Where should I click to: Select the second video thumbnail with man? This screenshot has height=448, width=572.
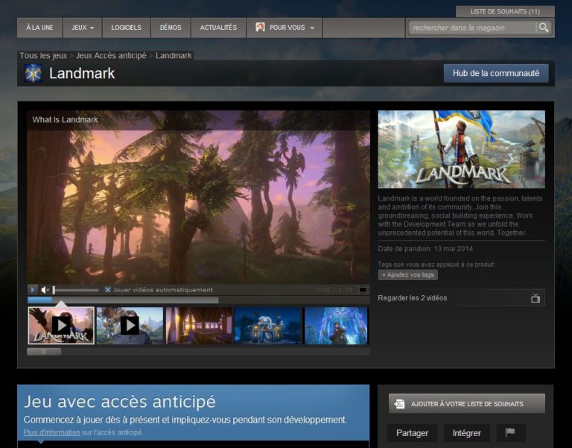[130, 325]
